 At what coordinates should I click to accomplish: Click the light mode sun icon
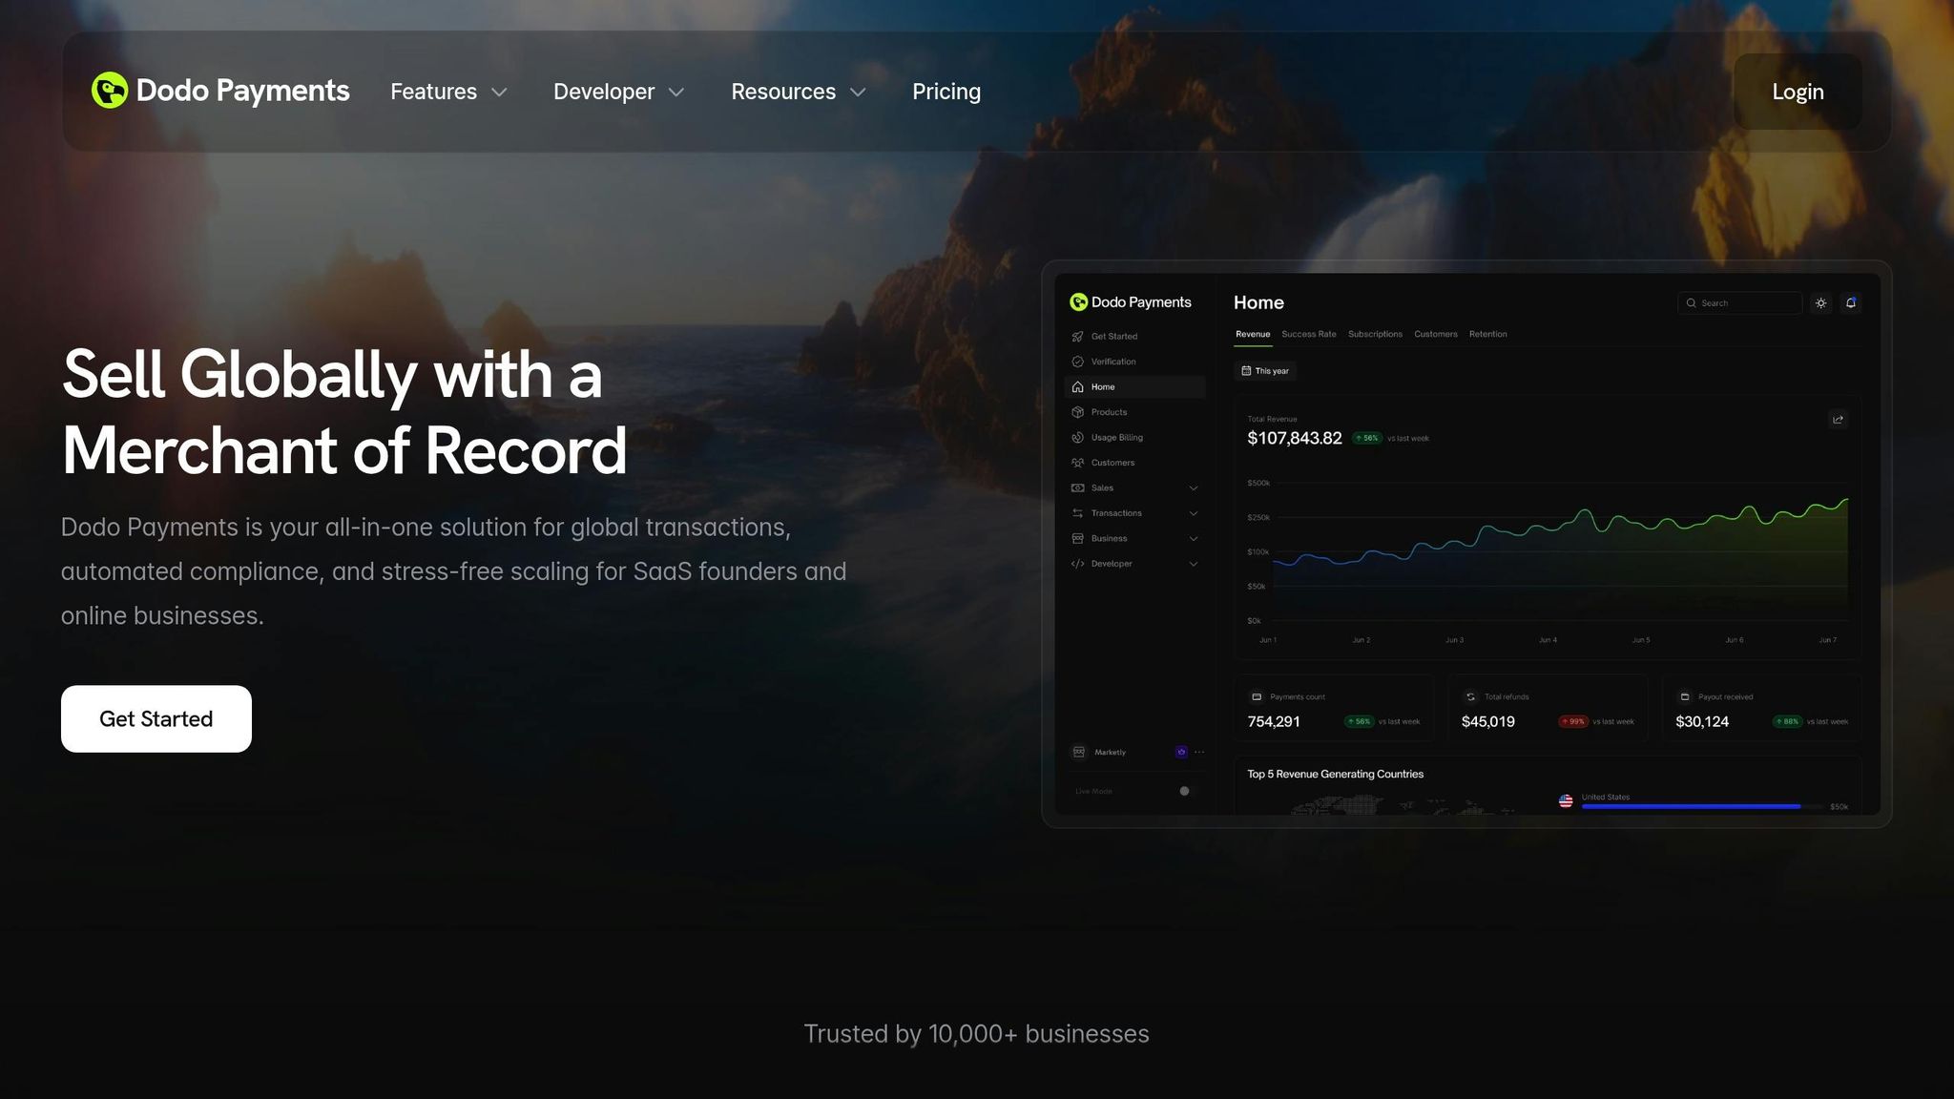pyautogui.click(x=1820, y=302)
